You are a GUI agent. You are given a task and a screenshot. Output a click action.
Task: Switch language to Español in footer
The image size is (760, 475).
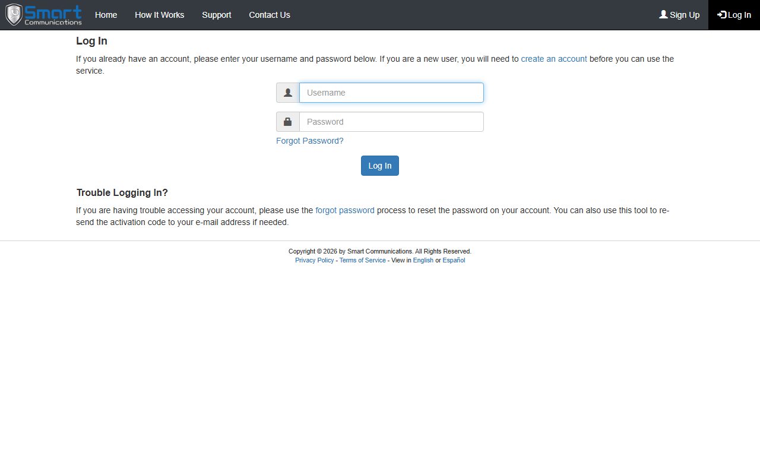(454, 261)
